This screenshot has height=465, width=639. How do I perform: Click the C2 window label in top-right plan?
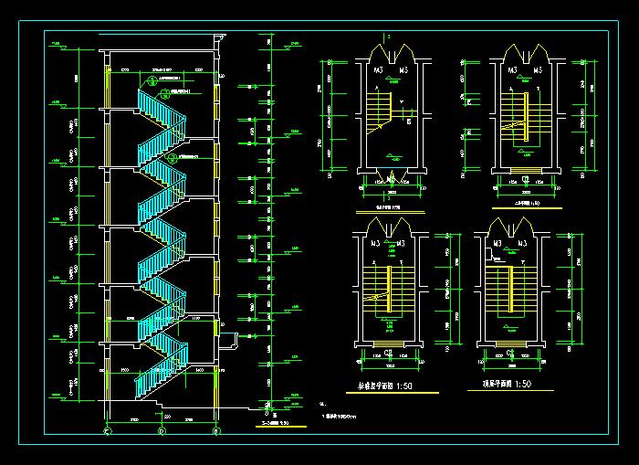pos(525,179)
